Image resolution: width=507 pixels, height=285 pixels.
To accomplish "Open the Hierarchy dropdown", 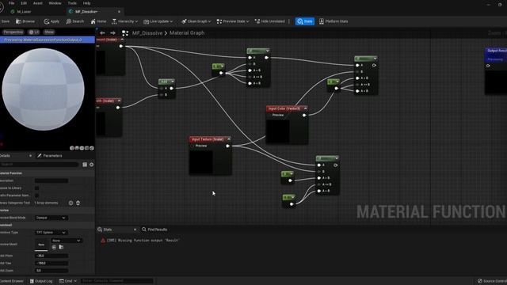I will [124, 21].
